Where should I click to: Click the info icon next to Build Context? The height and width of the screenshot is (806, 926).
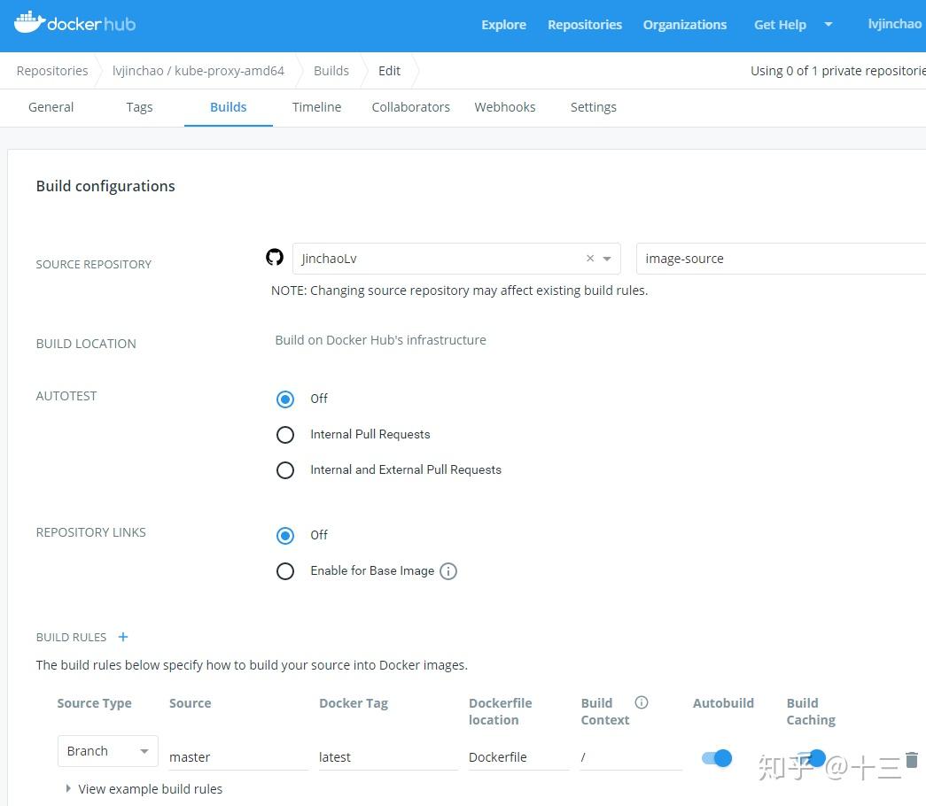641,701
